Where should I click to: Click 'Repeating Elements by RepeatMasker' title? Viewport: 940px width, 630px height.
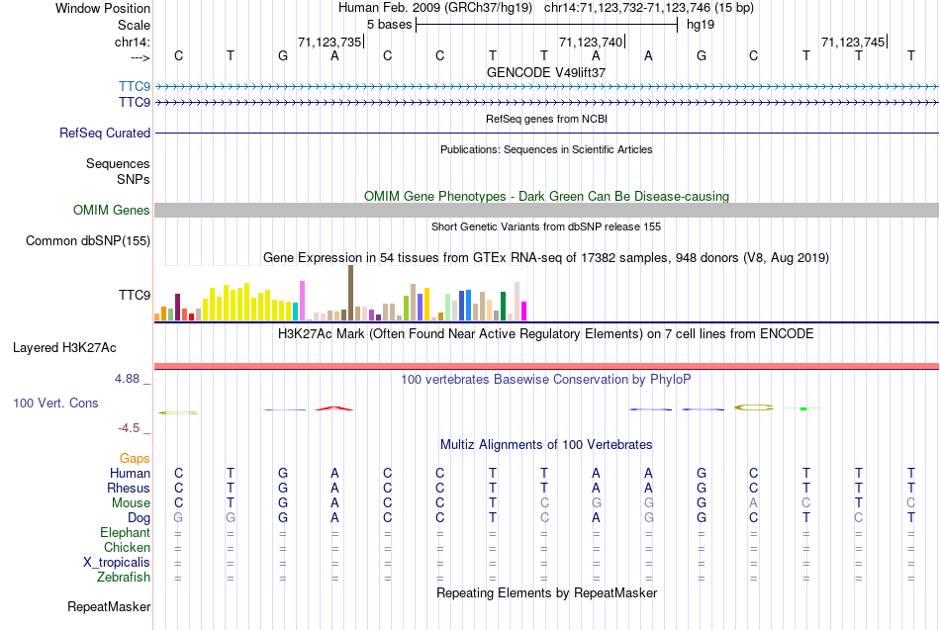point(547,592)
